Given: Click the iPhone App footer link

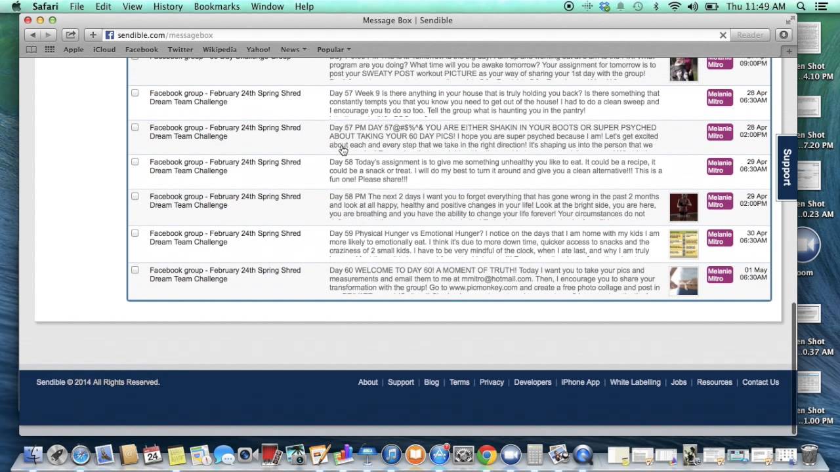Looking at the screenshot, I should [x=580, y=382].
